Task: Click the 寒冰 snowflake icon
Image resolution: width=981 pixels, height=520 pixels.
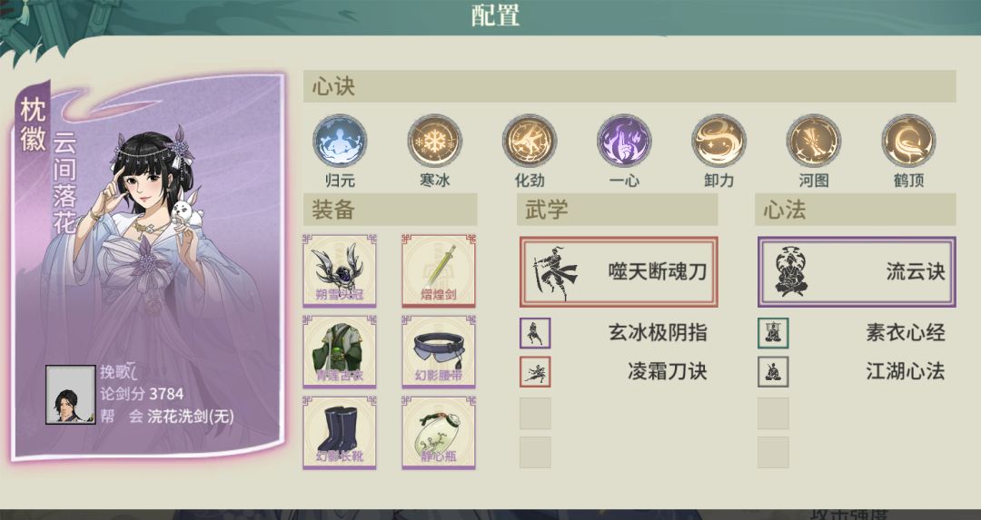Action: 435,141
